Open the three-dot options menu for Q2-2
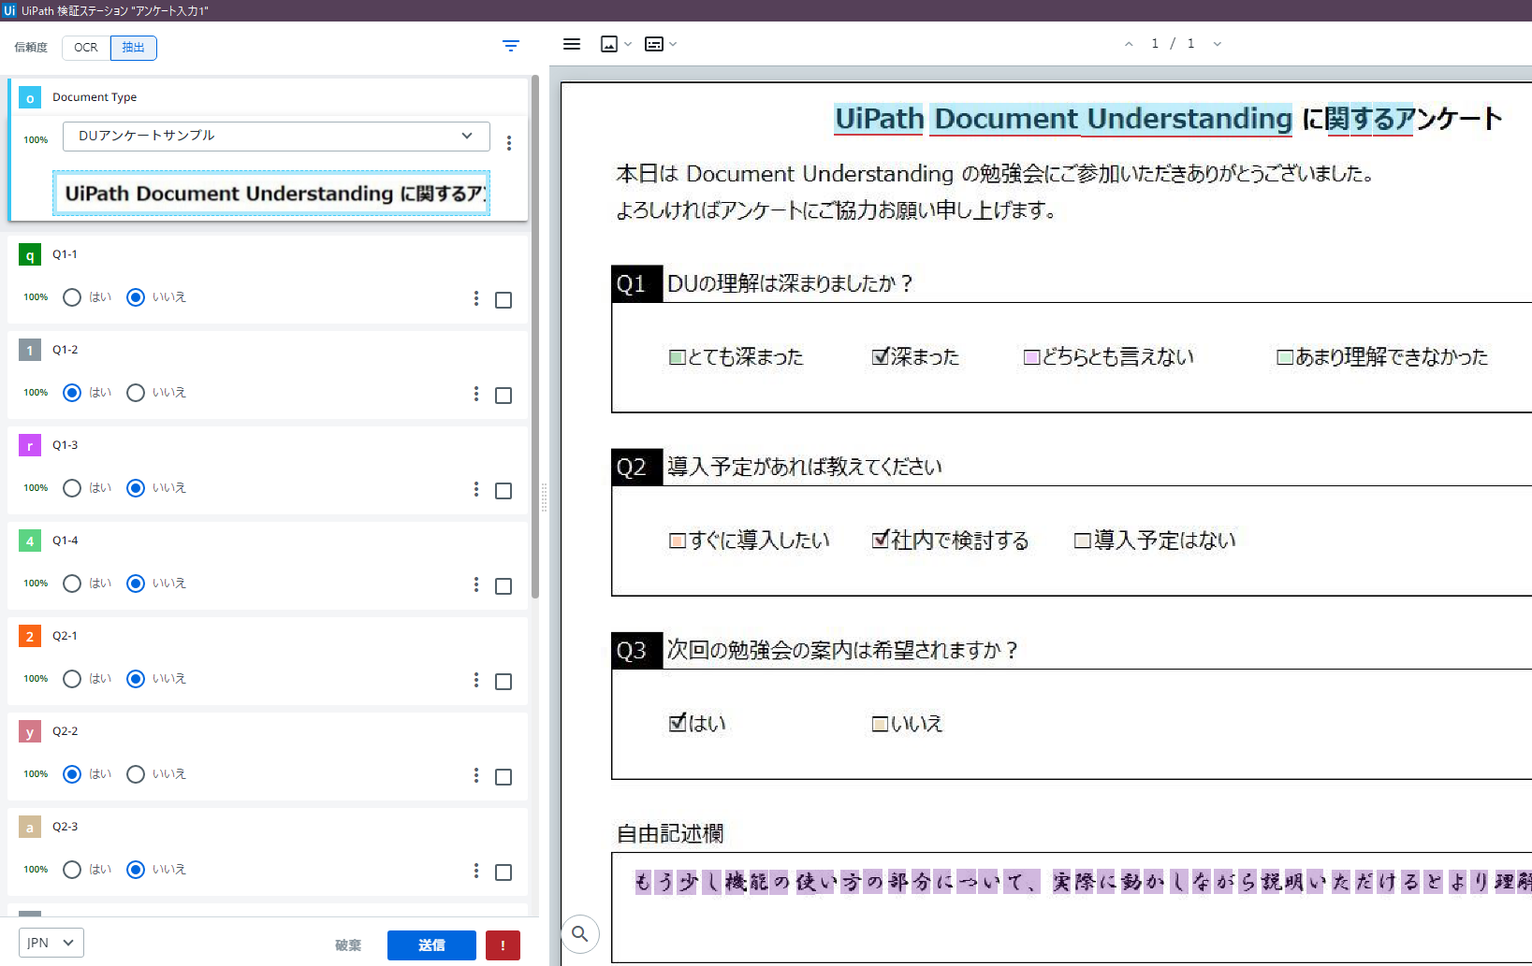Image resolution: width=1532 pixels, height=966 pixels. 476,775
